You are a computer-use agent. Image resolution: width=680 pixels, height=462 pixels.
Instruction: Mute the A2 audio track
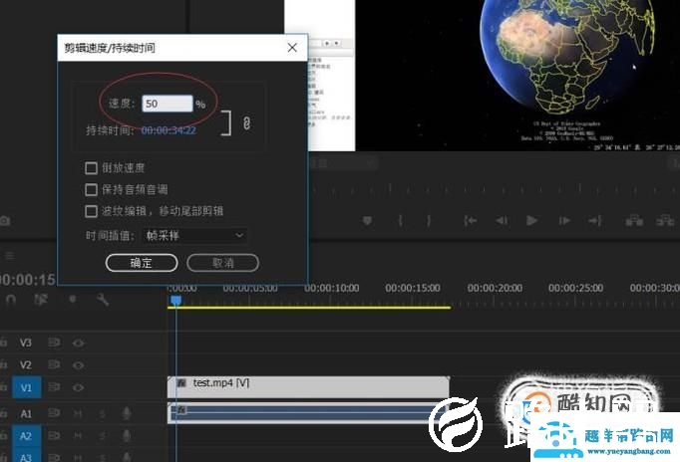78,435
